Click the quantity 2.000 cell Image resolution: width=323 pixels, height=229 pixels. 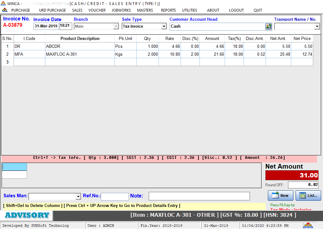[x=148, y=54]
